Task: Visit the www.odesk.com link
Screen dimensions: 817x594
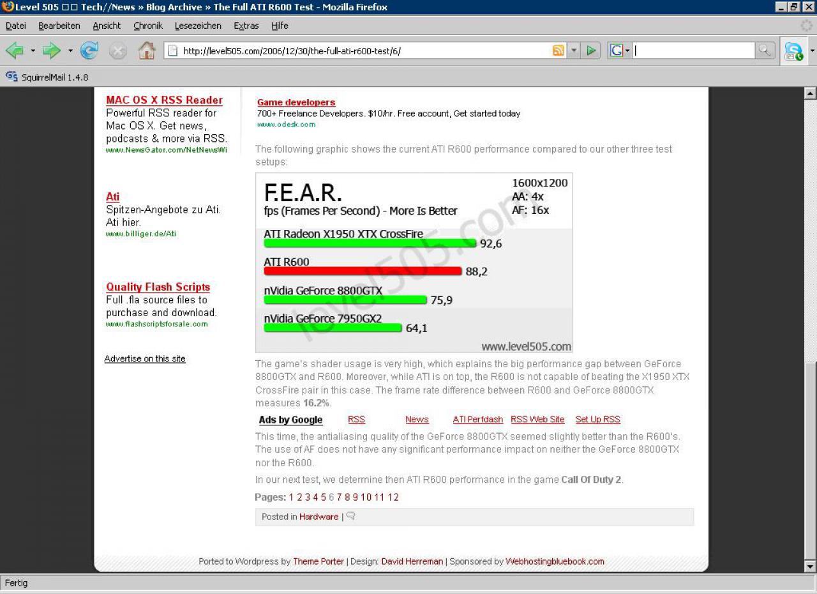Action: 287,125
